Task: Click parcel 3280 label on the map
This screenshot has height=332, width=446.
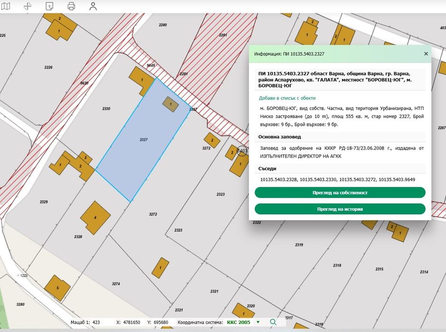Action: click(x=20, y=304)
